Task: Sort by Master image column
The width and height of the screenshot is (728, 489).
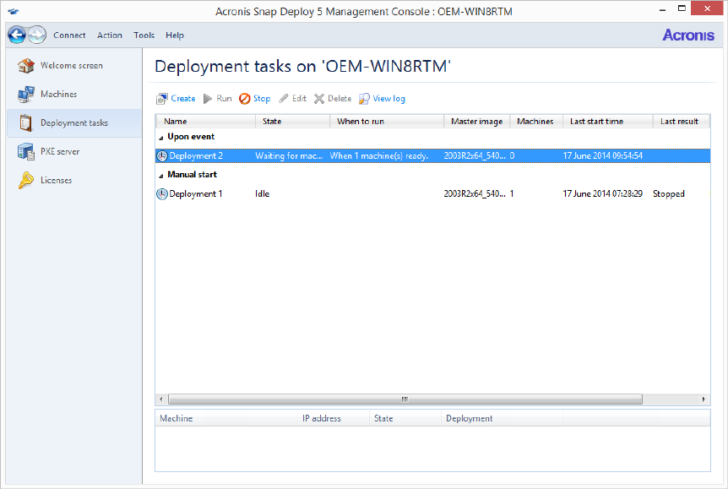Action: coord(477,122)
